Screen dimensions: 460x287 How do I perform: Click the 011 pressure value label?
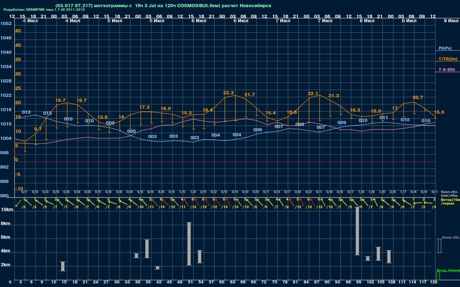pyautogui.click(x=384, y=118)
